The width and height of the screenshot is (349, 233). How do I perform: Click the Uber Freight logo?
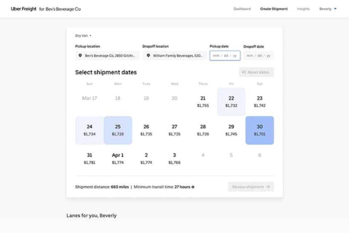[24, 9]
